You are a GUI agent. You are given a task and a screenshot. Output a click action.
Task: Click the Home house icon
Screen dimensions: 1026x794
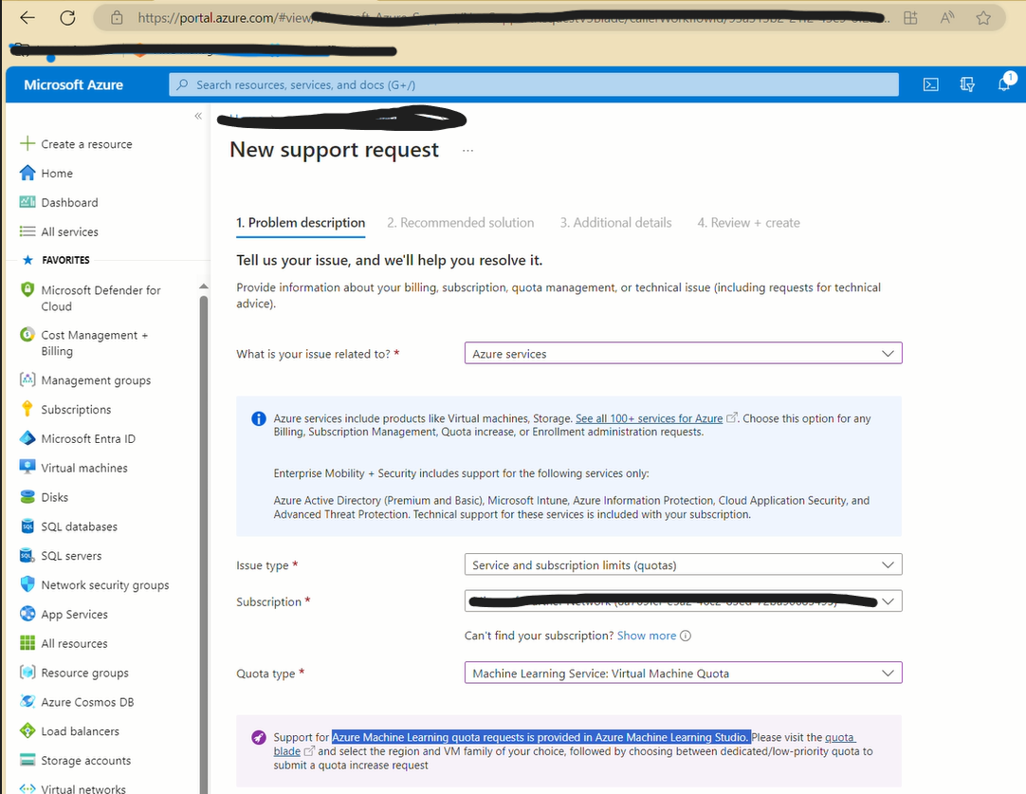click(x=27, y=173)
